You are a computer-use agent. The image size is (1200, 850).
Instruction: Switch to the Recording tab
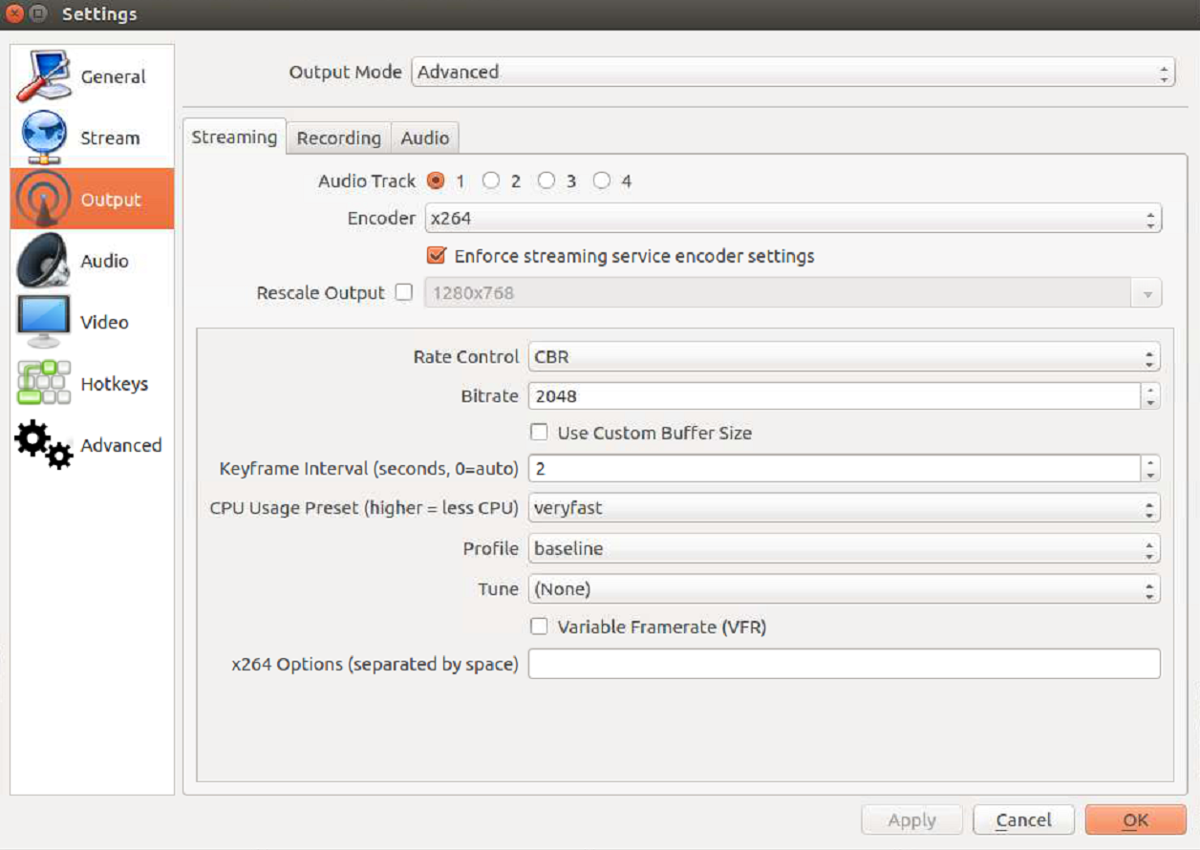click(339, 138)
